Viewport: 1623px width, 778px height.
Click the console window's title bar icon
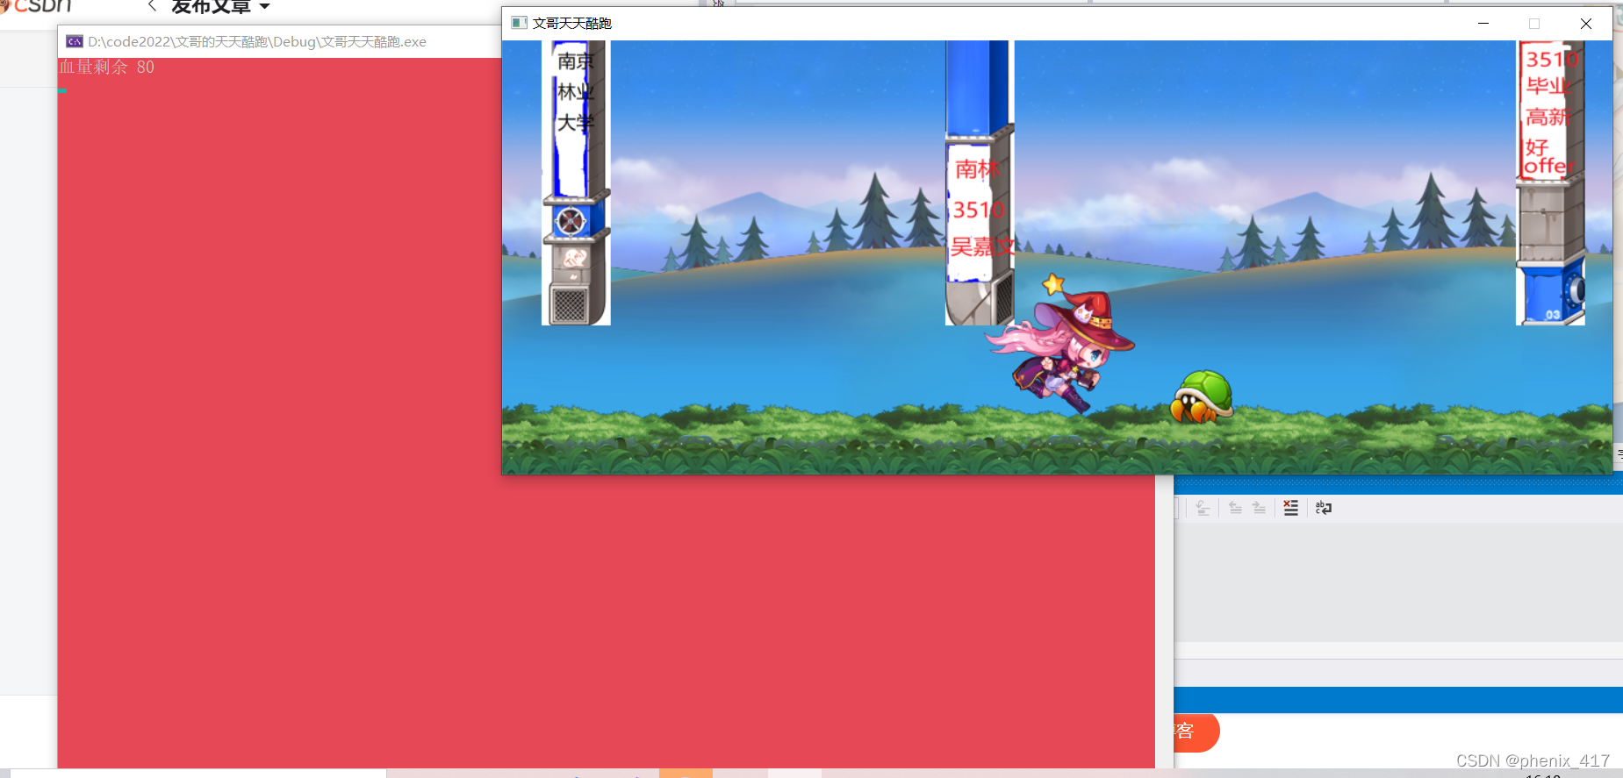(x=75, y=41)
